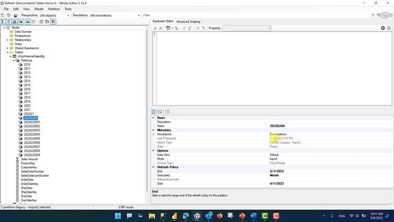
Task: Toggle the show metadata information button
Action: click(41, 22)
